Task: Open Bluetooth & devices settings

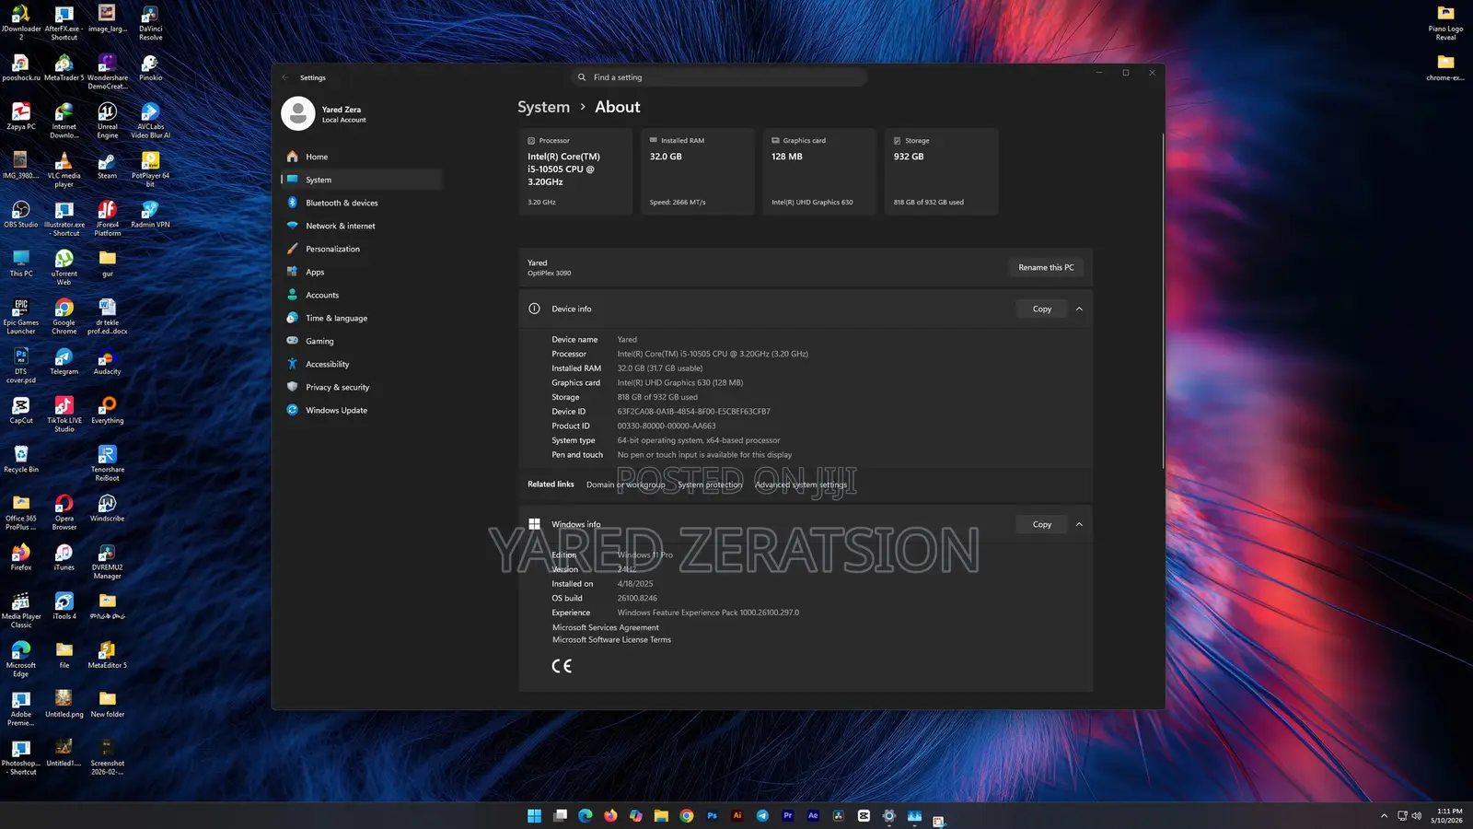Action: click(361, 203)
